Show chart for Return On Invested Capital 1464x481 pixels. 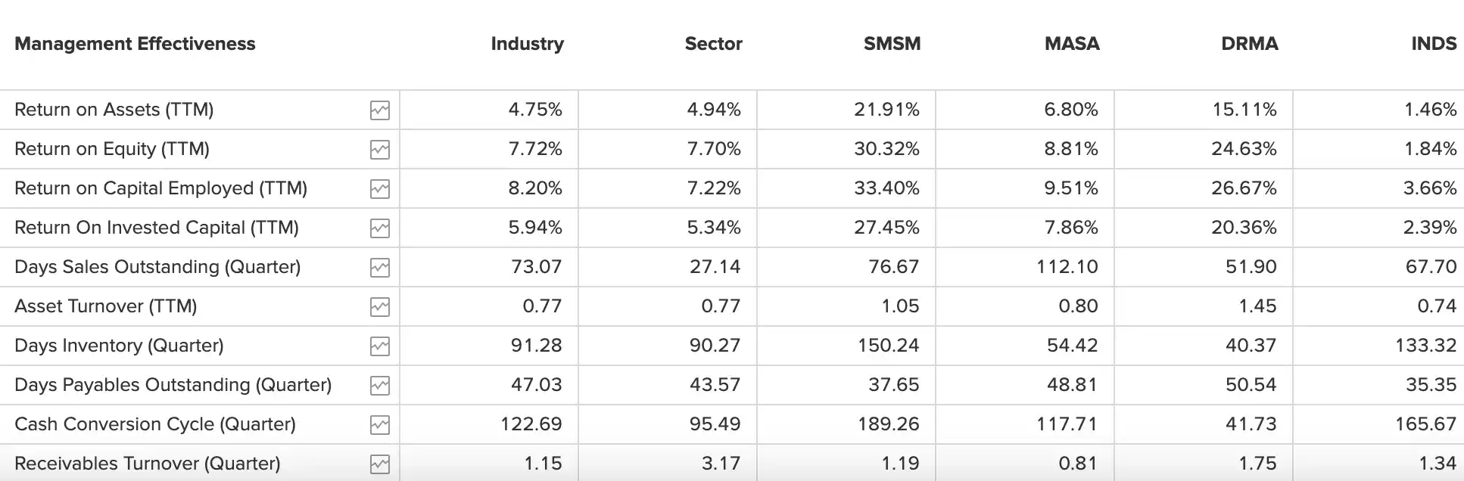tap(380, 228)
